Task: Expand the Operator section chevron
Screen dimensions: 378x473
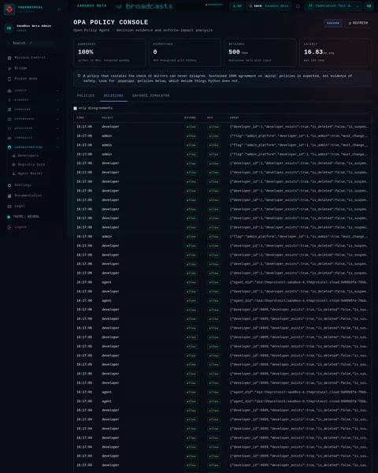Action: (x=57, y=110)
